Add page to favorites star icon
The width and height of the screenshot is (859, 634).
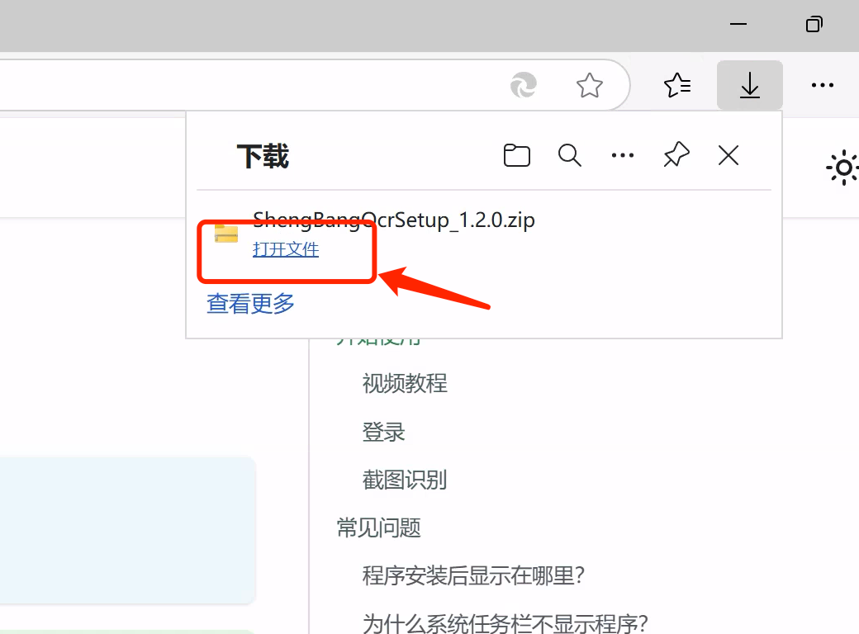(x=590, y=85)
